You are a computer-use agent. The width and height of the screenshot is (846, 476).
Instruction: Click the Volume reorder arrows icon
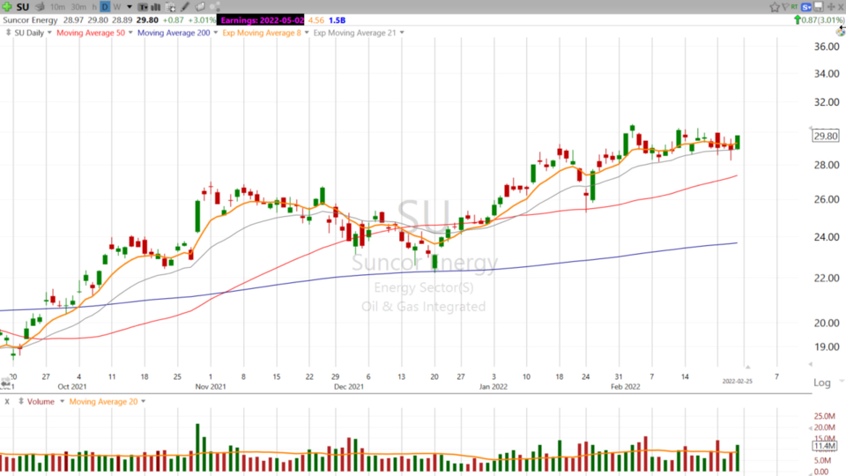pyautogui.click(x=21, y=402)
